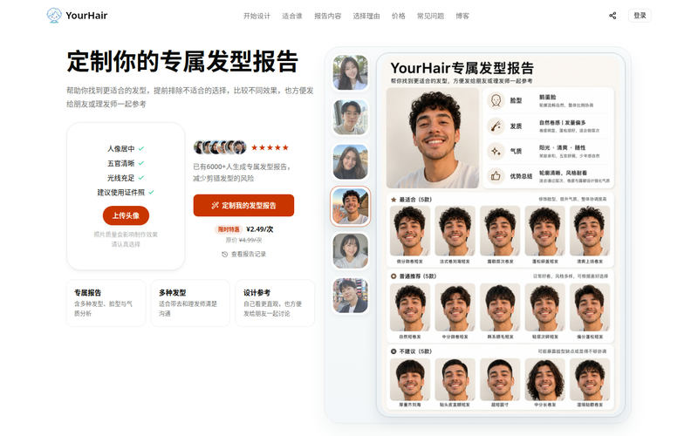Viewport: 698px width, 436px height.
Task: Click the 脸型 face shape icon
Action: 496,100
